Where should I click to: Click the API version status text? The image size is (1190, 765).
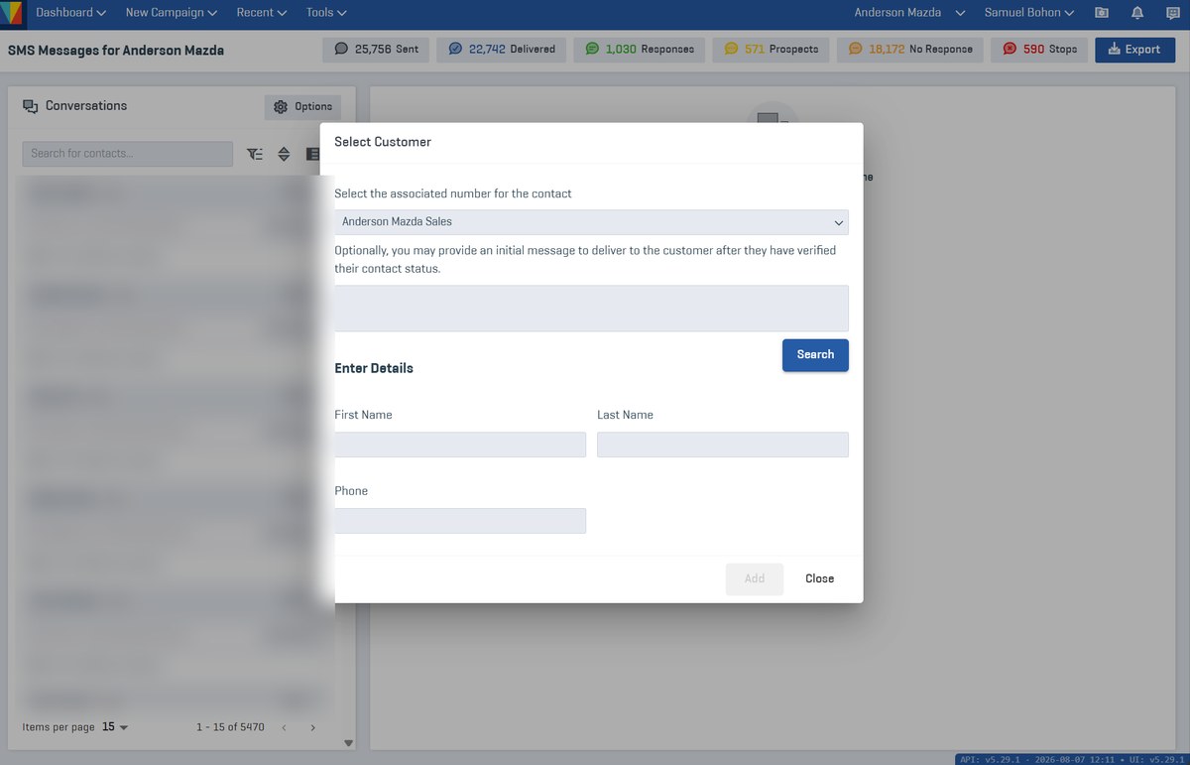1072,759
